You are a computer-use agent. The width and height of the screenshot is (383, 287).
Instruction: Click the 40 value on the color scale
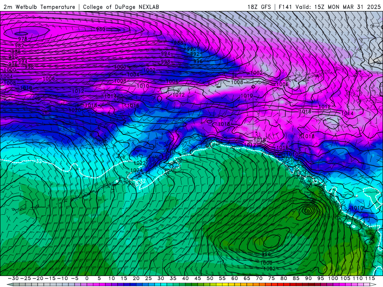pos(185,278)
